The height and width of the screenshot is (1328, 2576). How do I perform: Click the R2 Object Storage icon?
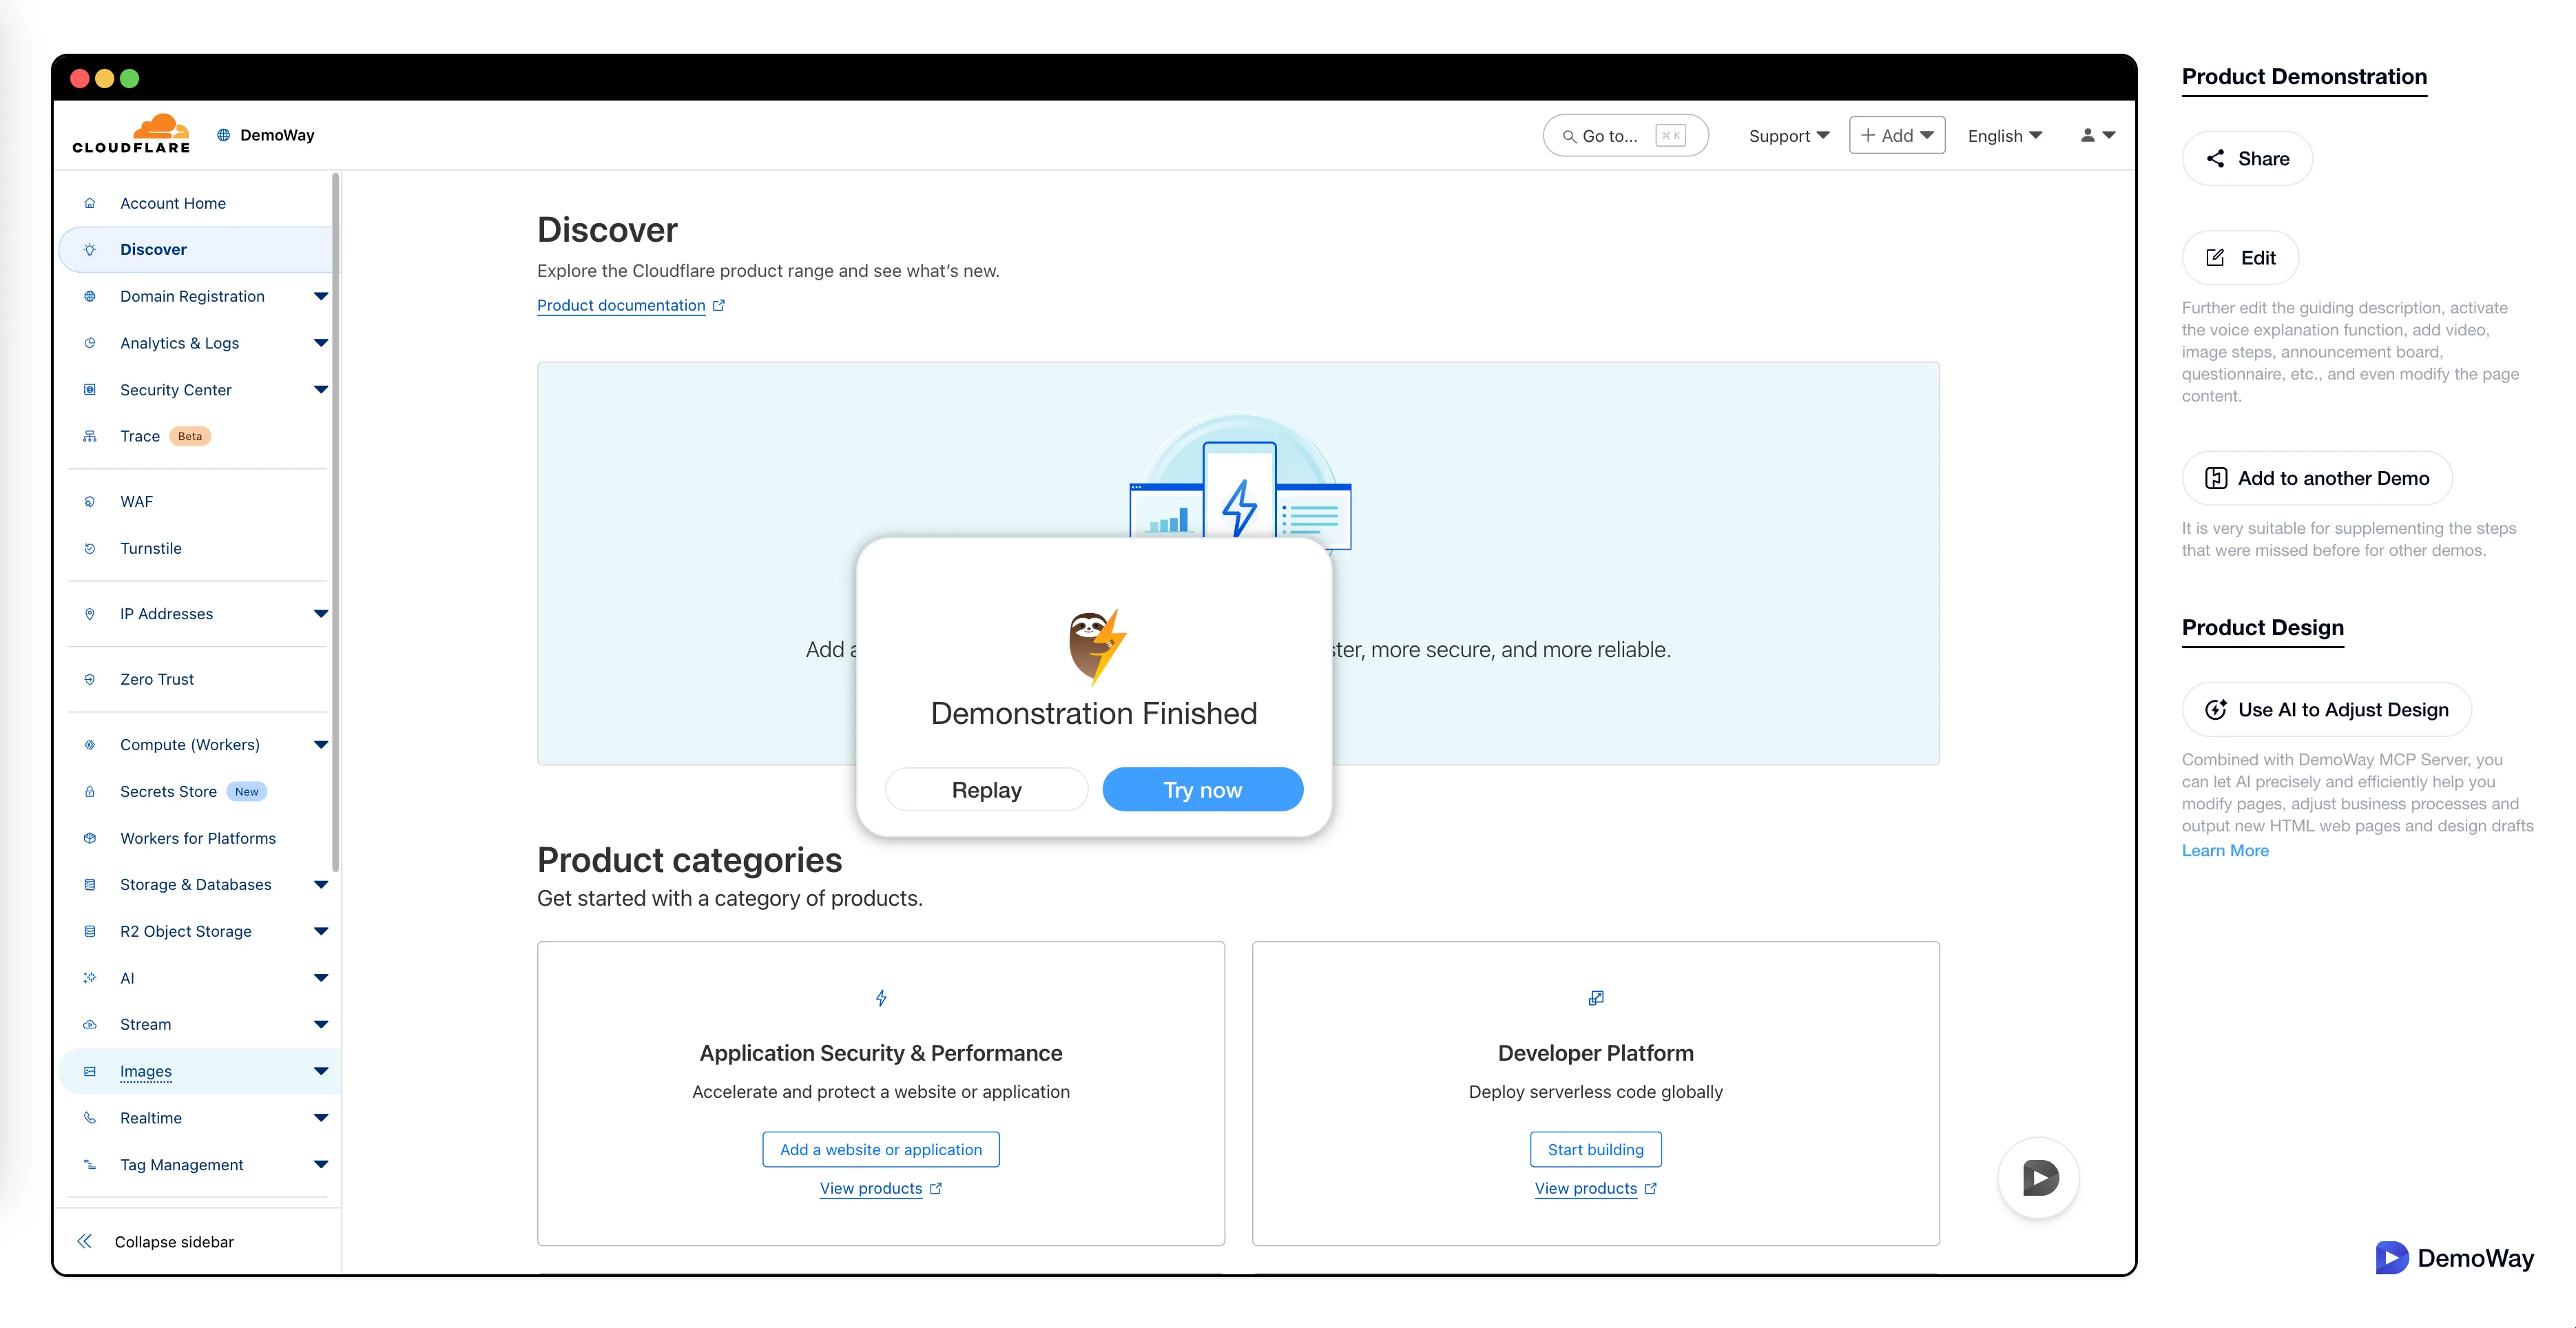[x=90, y=931]
